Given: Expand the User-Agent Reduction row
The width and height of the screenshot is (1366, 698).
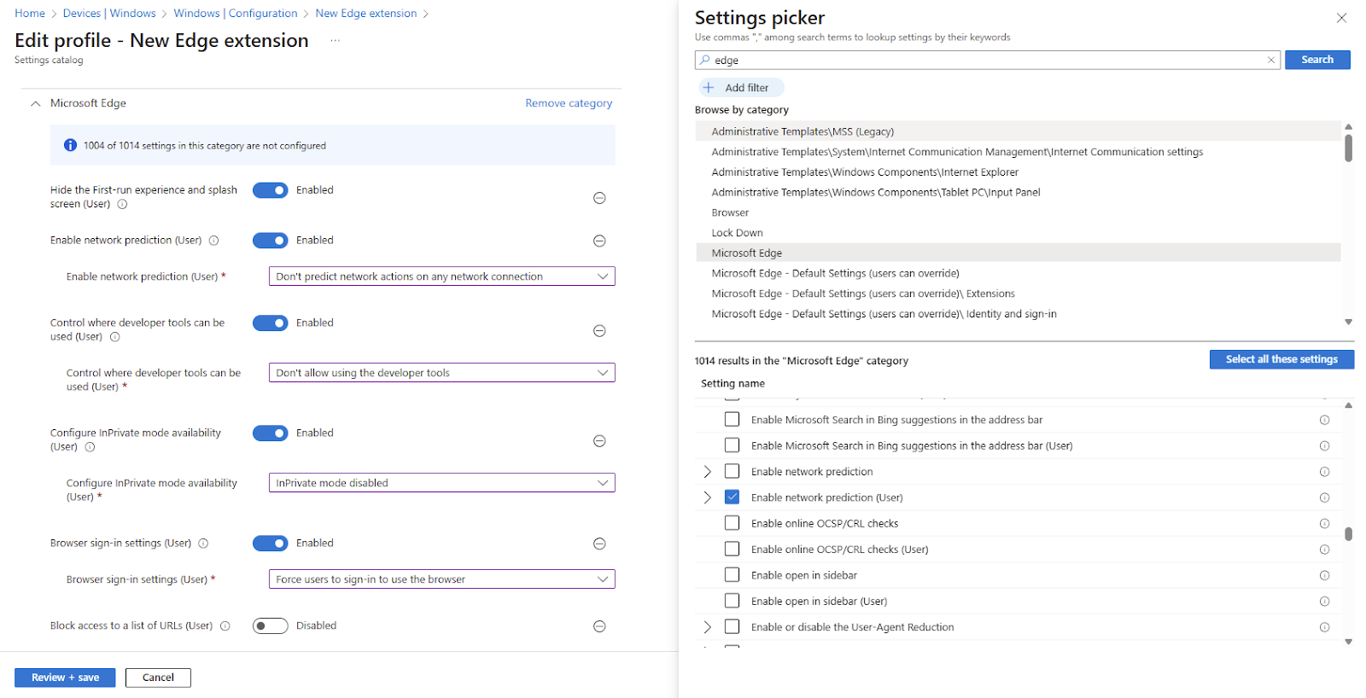Looking at the screenshot, I should [707, 627].
